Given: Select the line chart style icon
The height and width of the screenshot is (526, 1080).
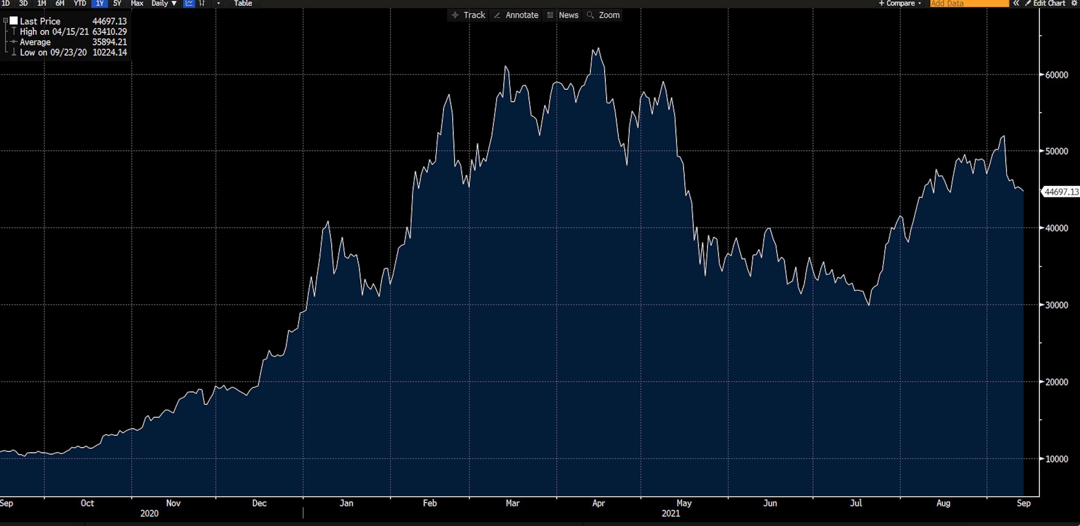Looking at the screenshot, I should tap(189, 3).
